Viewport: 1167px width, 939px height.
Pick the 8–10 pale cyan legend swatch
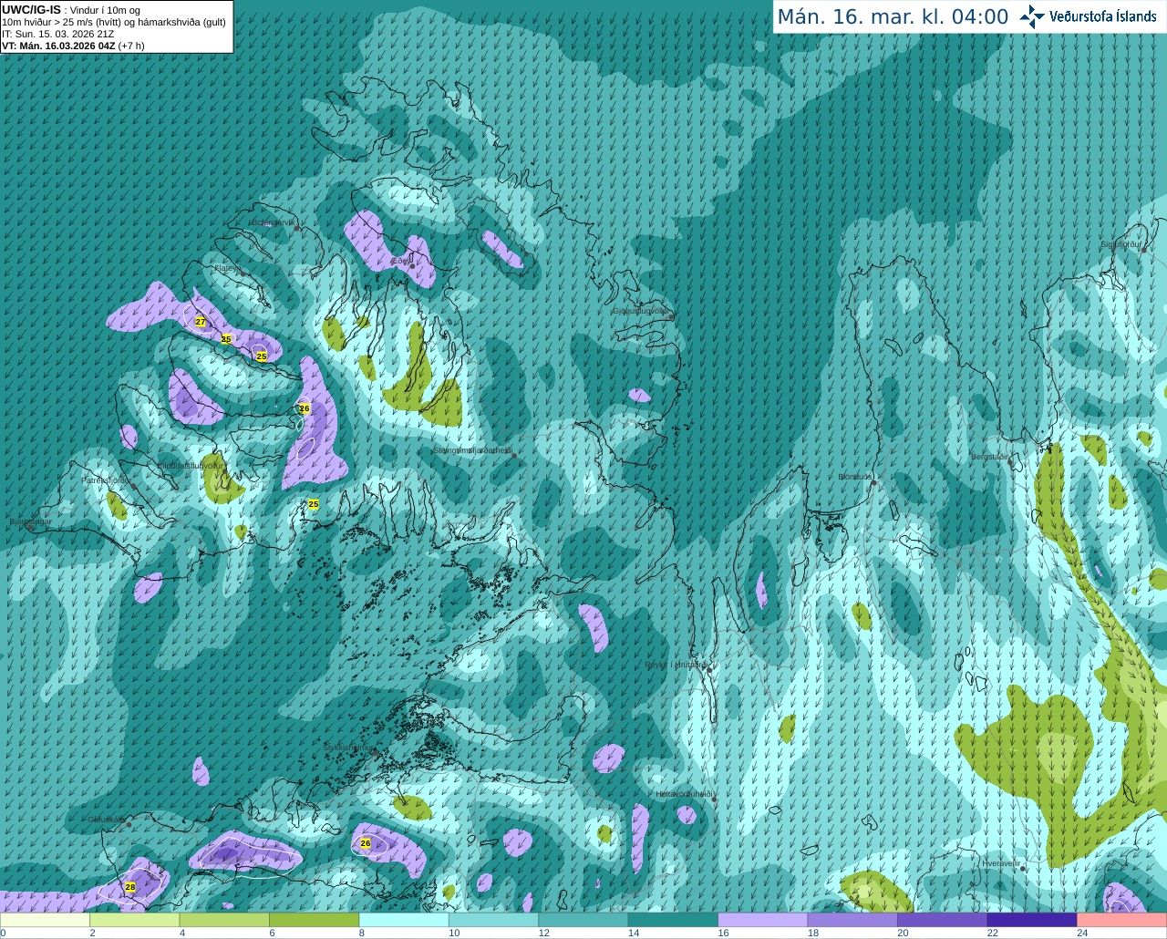(x=404, y=920)
